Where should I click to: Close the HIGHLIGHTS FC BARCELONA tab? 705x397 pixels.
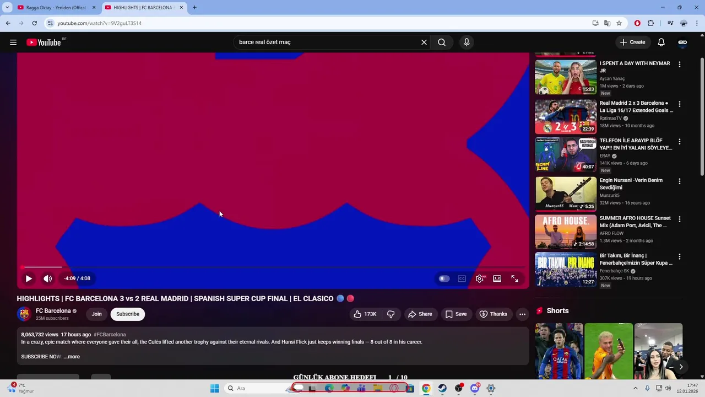[x=181, y=8]
